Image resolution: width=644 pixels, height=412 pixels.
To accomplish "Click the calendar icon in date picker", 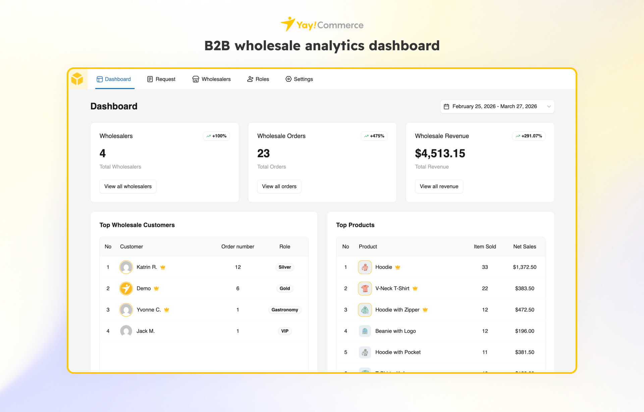I will point(446,107).
